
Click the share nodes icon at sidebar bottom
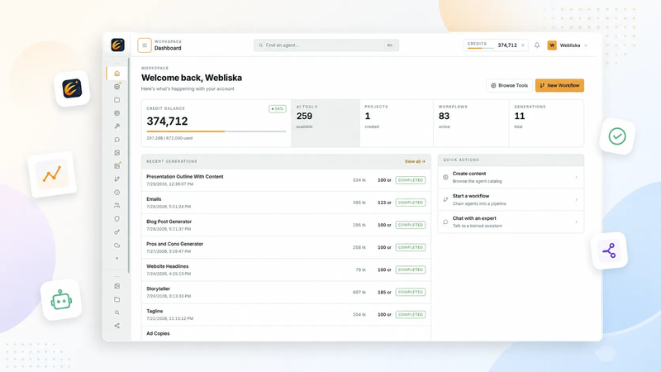[117, 326]
